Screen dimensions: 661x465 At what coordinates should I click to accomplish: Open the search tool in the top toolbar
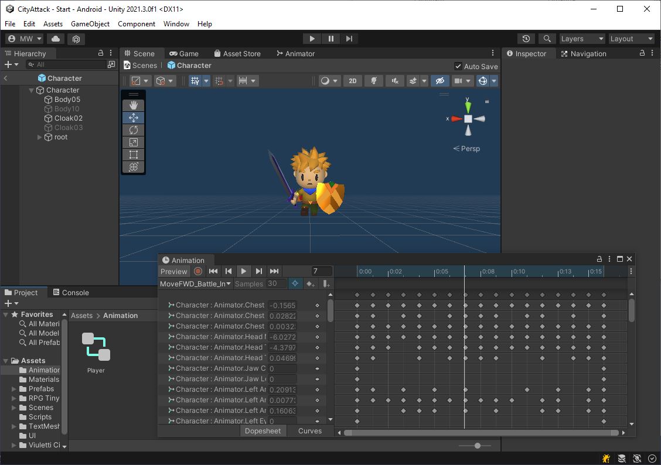547,38
